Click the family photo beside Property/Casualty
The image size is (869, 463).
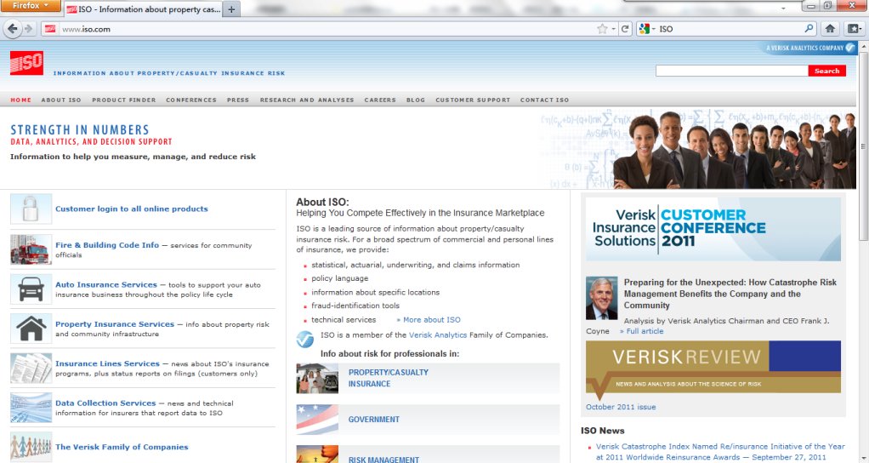click(x=317, y=378)
